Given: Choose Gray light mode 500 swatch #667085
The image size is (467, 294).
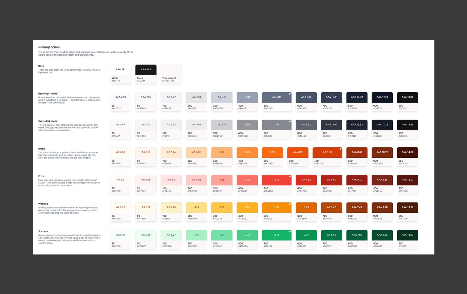Looking at the screenshot, I should (x=277, y=102).
